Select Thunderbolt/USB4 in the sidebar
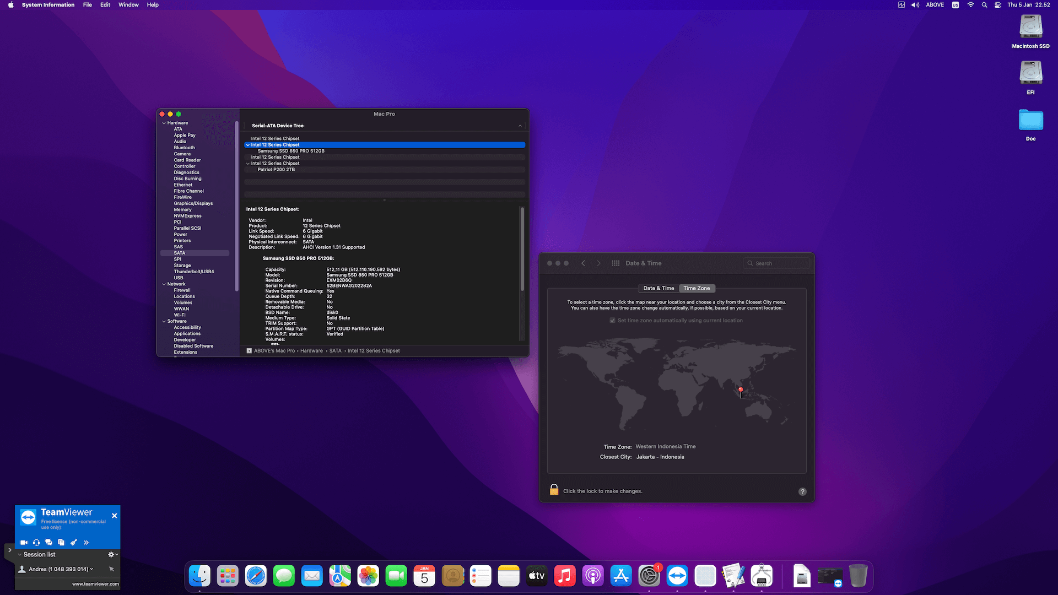This screenshot has height=595, width=1058. (x=193, y=272)
